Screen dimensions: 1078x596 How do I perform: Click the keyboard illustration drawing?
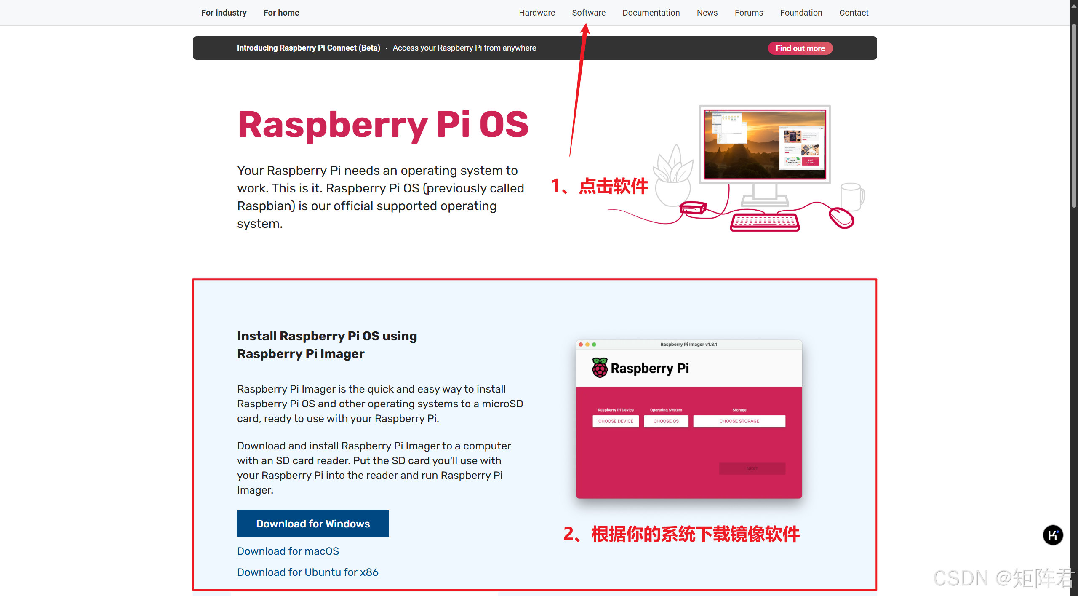765,222
